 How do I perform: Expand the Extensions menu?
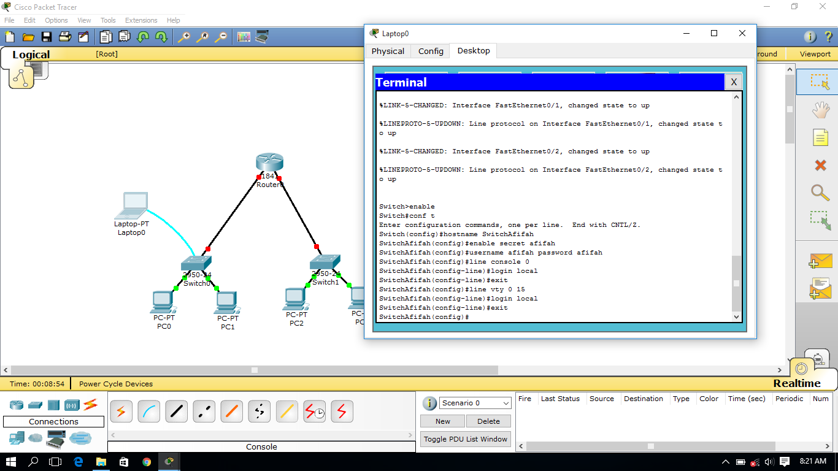[141, 20]
